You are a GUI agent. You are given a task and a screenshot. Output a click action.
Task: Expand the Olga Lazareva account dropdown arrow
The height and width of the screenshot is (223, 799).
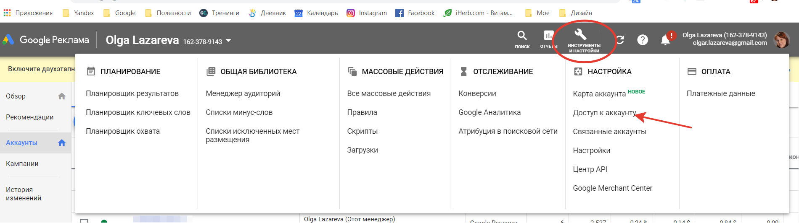point(228,41)
